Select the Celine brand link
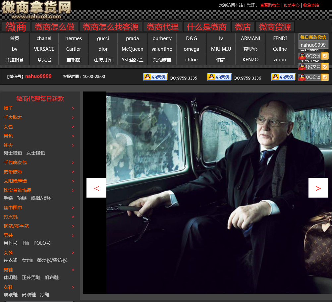The width and height of the screenshot is (332, 302). coord(280,49)
